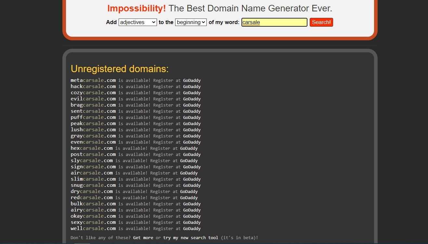The image size is (428, 244).
Task: Click GoDaddy link in hexcarsale.com row
Action: coord(189,148)
